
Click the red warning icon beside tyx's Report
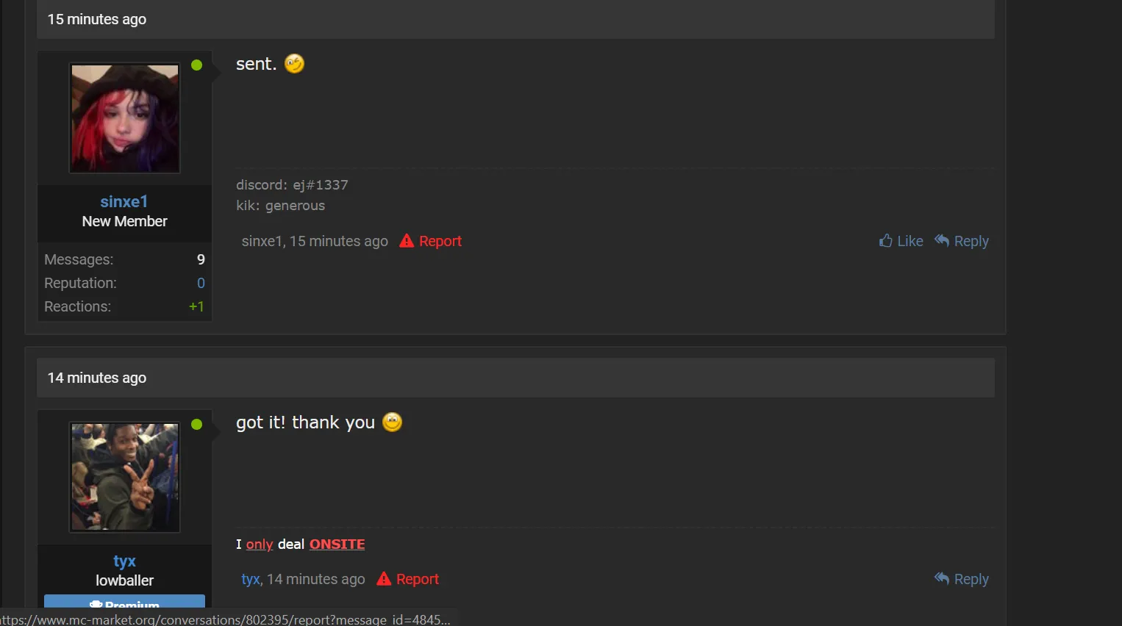(x=384, y=579)
